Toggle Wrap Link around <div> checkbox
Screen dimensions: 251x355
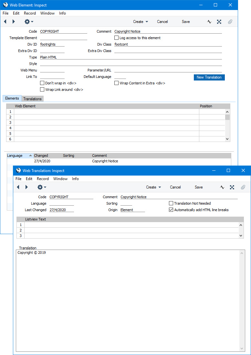(x=42, y=90)
